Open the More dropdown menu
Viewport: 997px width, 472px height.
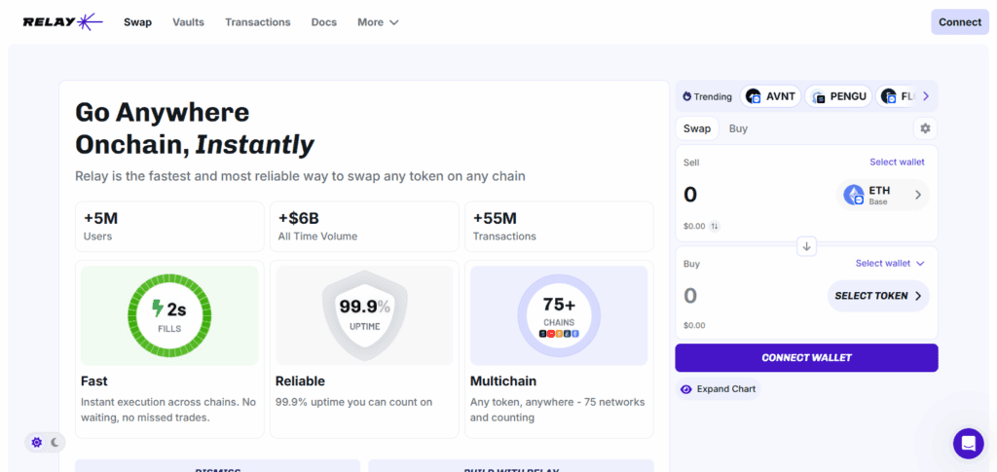click(x=378, y=22)
